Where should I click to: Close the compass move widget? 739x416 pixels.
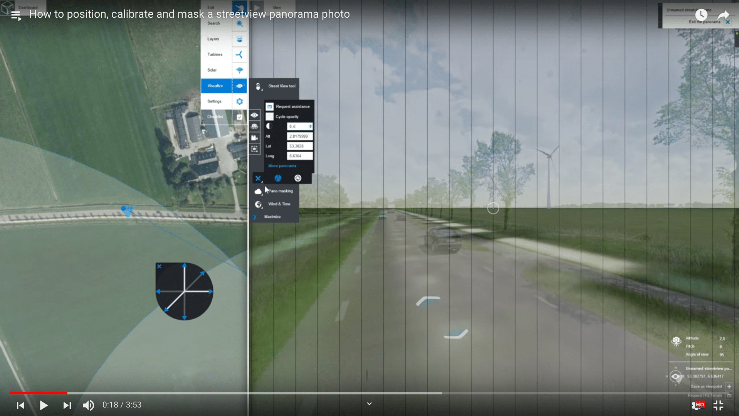point(159,266)
